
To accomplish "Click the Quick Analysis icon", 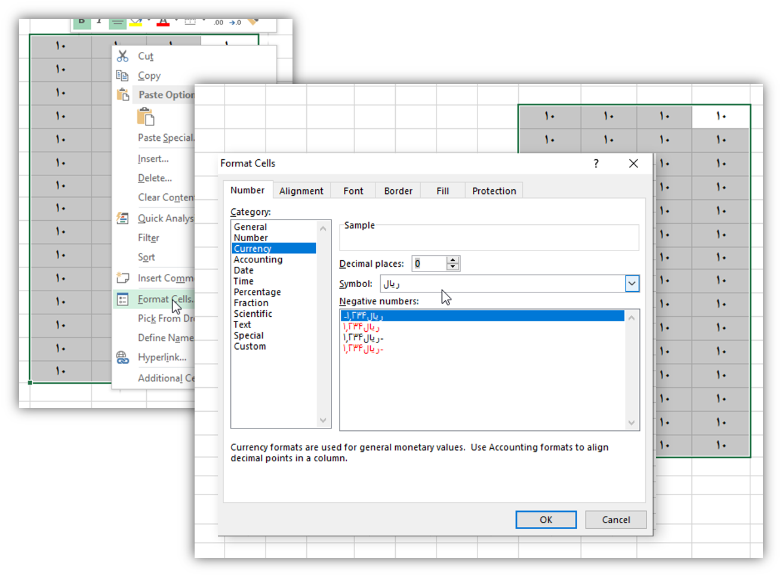I will (122, 218).
